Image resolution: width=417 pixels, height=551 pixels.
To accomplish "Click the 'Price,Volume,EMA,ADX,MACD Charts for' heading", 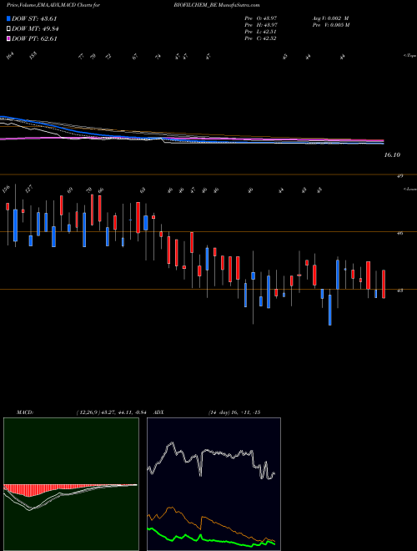I will pos(53,6).
